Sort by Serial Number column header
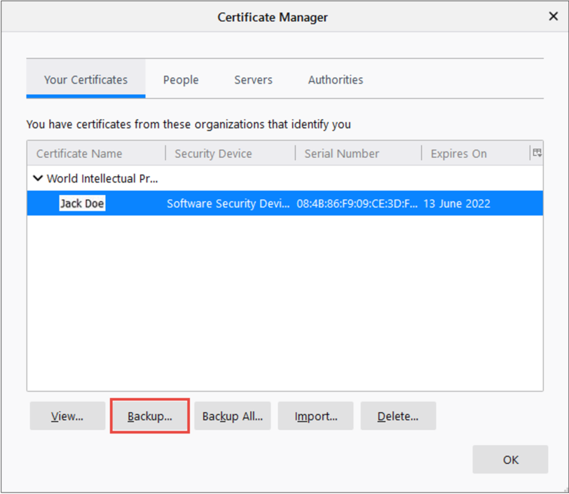Screen dimensions: 569x494 [x=341, y=154]
